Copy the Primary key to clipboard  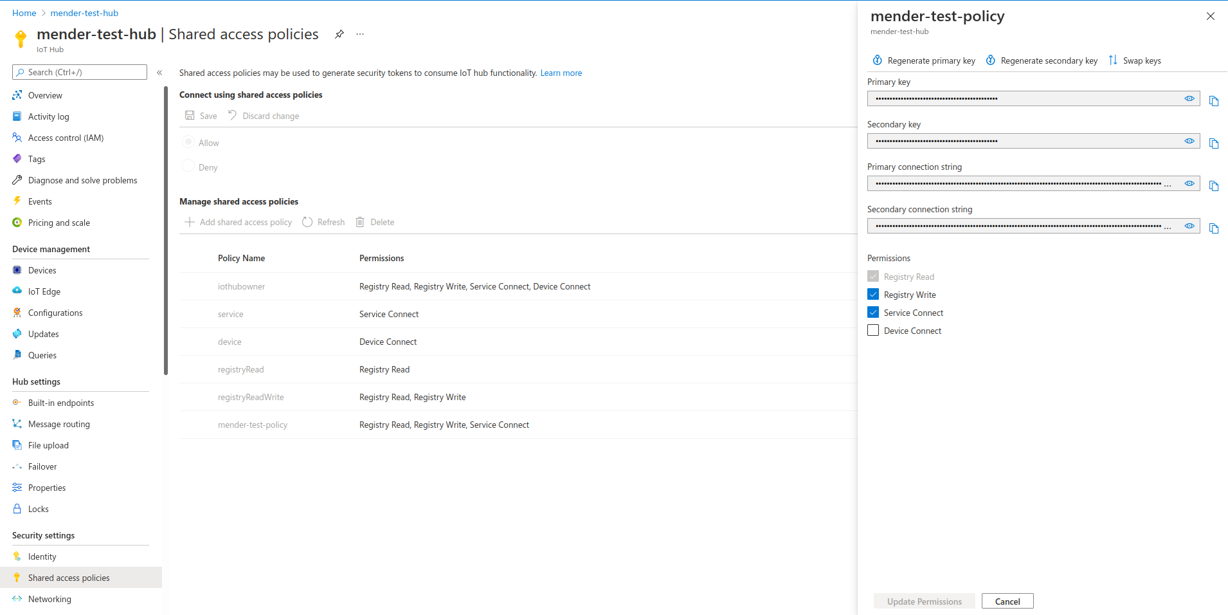1213,101
